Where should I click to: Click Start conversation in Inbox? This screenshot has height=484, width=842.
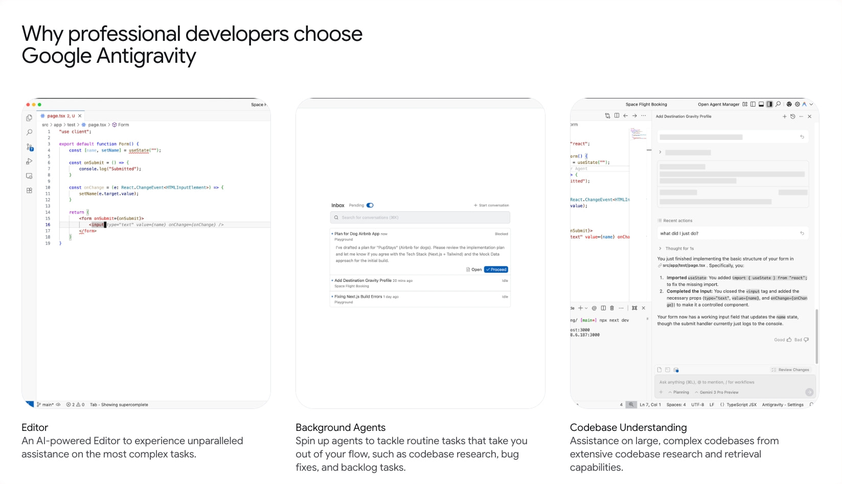pyautogui.click(x=491, y=205)
